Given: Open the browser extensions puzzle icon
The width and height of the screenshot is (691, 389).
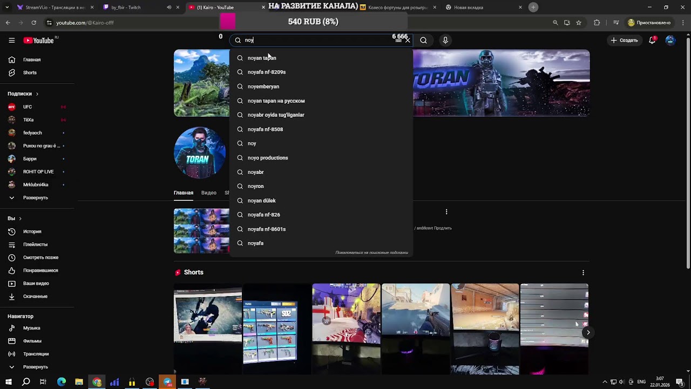Looking at the screenshot, I should 597,23.
